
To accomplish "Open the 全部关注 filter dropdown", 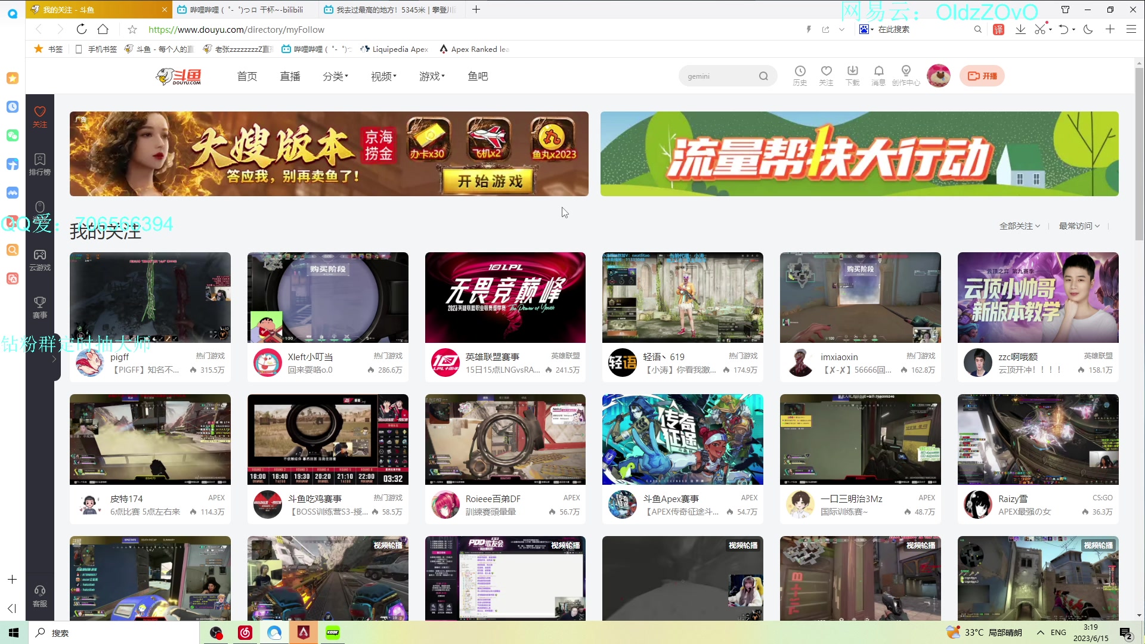I will coord(1020,226).
